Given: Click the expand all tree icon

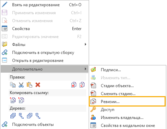Looking at the screenshot, I should pos(13,116).
